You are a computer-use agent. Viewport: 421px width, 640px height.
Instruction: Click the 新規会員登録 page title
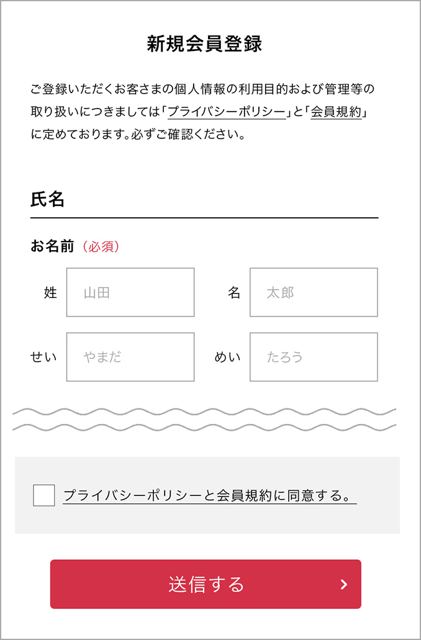tap(204, 44)
